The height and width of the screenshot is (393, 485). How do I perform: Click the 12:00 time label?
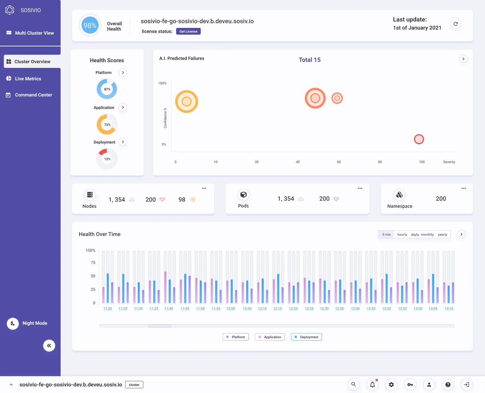[231, 309]
